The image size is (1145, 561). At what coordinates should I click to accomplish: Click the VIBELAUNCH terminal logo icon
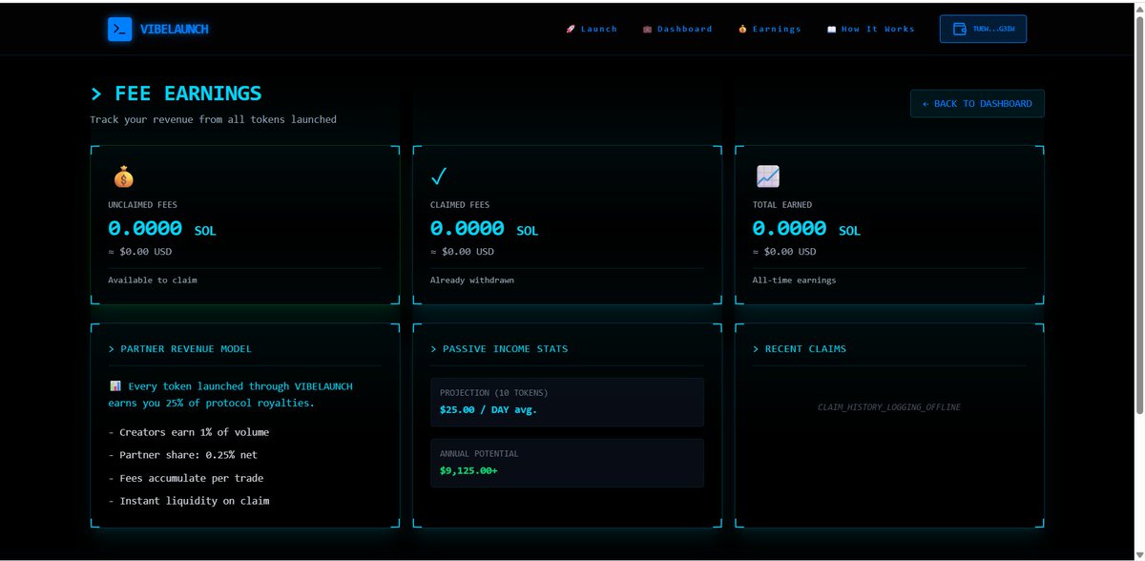119,29
